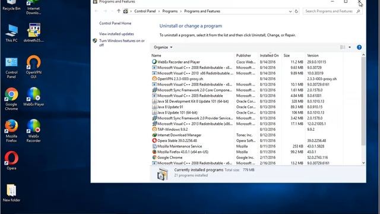This screenshot has width=380, height=214.
Task: Click the search magnifier icon
Action: [x=358, y=11]
